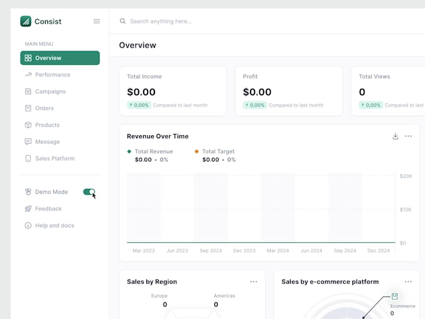Click the Ecommerce bag icon in chart

click(x=394, y=296)
